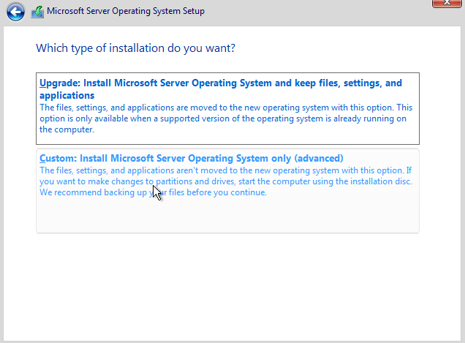465x343 pixels.
Task: Click the 'Which type of installation' heading
Action: 135,48
